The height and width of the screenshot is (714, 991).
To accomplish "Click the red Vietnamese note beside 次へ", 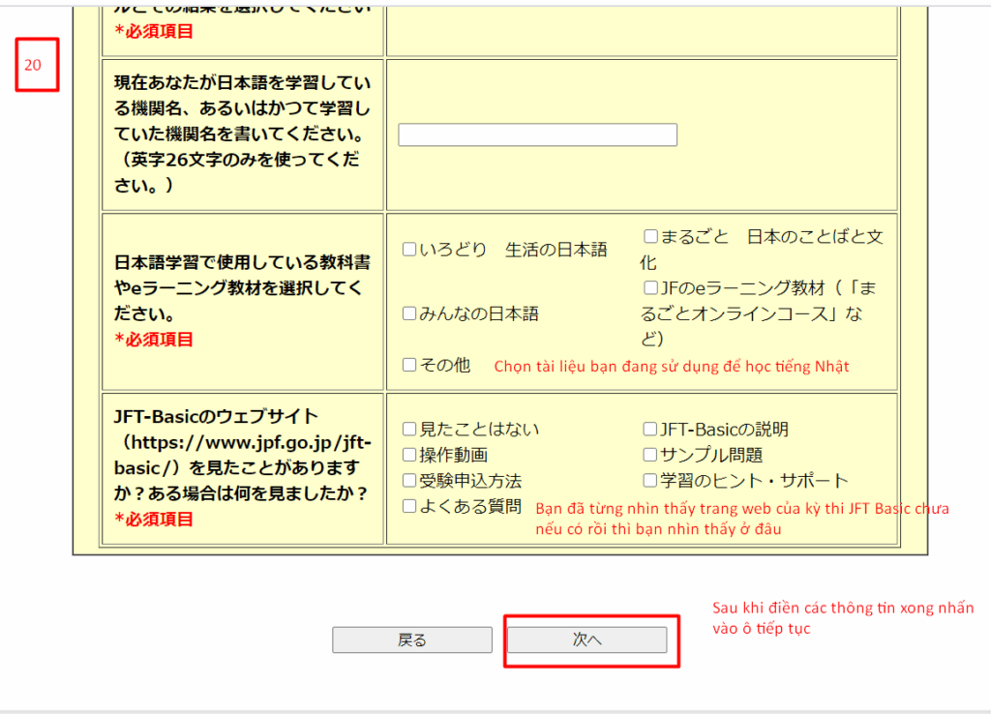I will point(842,618).
